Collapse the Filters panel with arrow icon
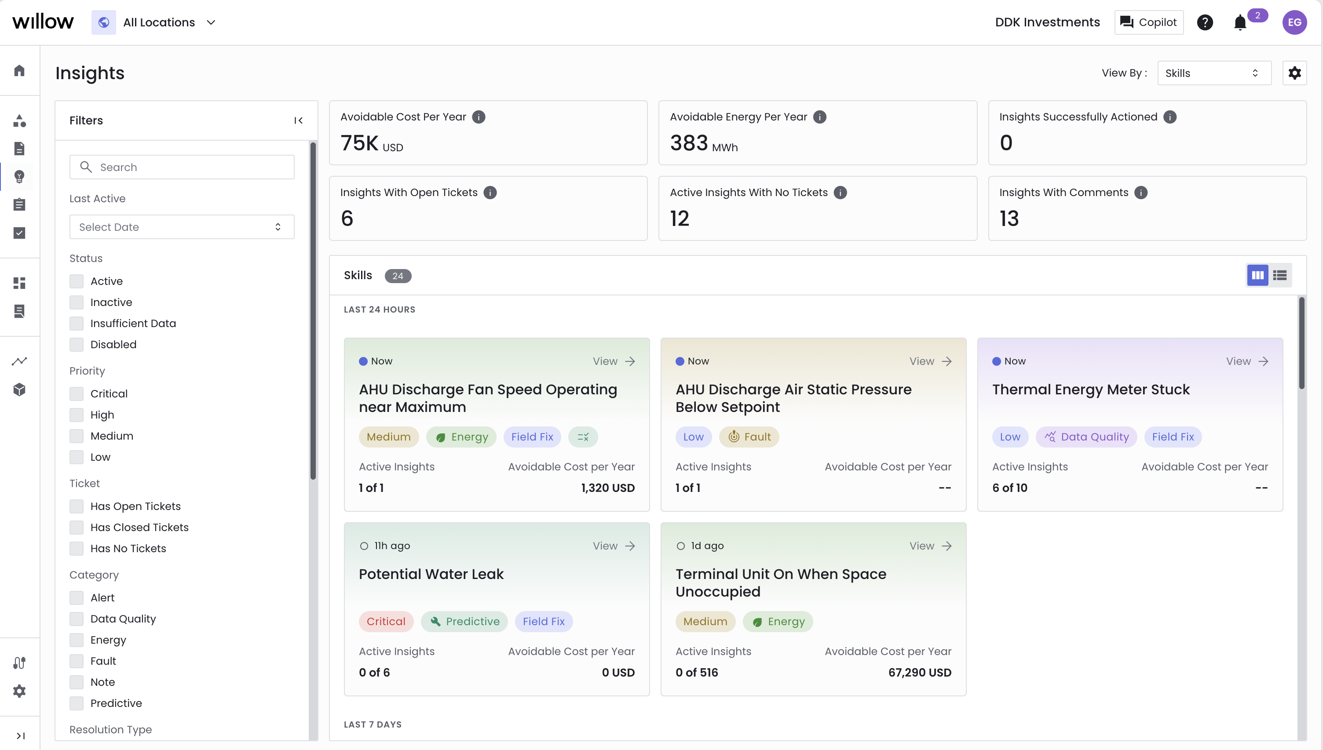The width and height of the screenshot is (1323, 750). 298,120
